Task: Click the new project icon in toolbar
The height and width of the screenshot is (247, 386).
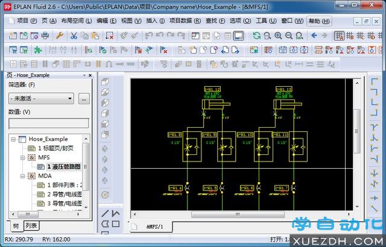Action: pyautogui.click(x=13, y=36)
